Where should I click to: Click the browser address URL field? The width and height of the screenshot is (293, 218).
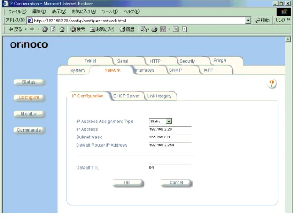click(x=139, y=21)
